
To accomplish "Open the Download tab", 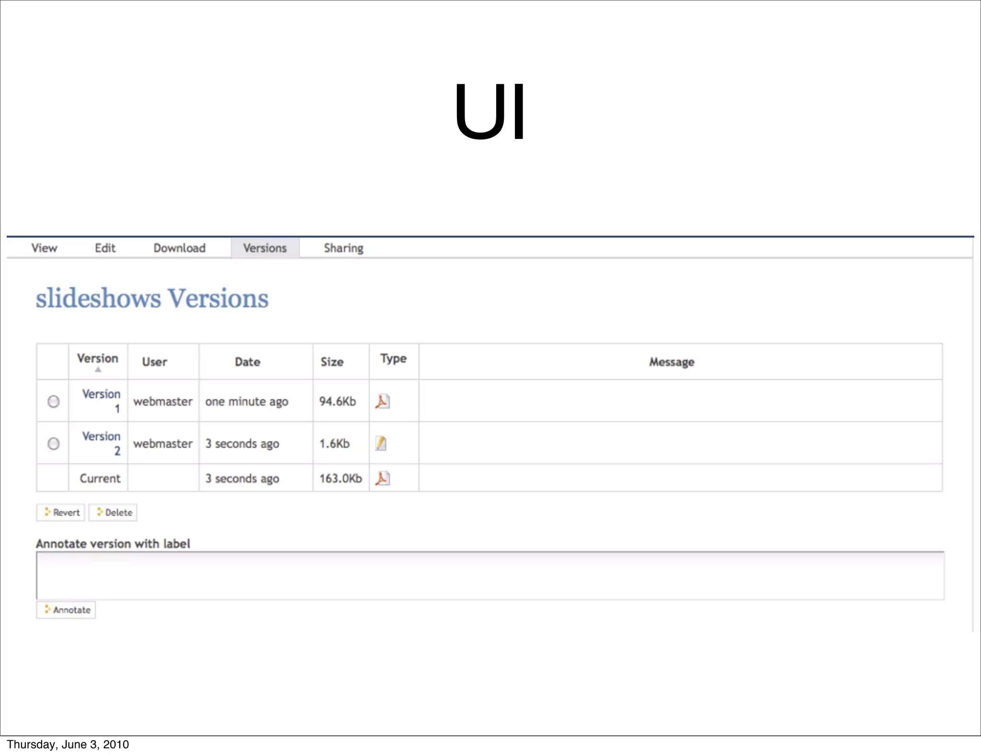I will [180, 248].
